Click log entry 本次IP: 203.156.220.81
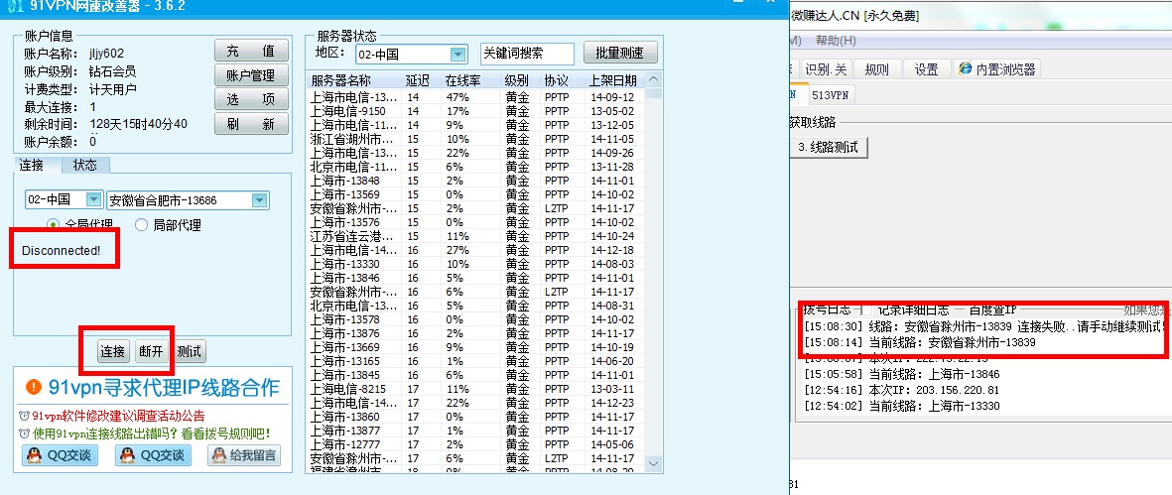This screenshot has height=495, width=1172. coord(901,390)
